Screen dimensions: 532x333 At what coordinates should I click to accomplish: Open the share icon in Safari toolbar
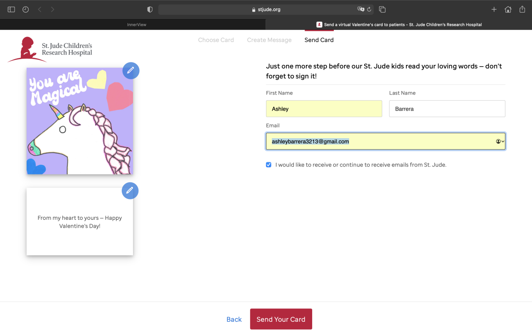tap(522, 9)
